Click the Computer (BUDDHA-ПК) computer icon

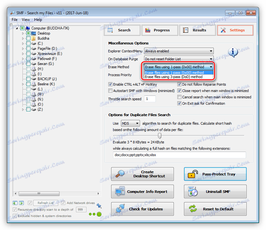(x=28, y=28)
